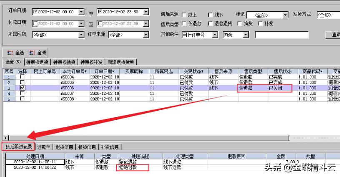Sort by the 订单日期 column header
This screenshot has width=341, height=177.
coord(104,71)
